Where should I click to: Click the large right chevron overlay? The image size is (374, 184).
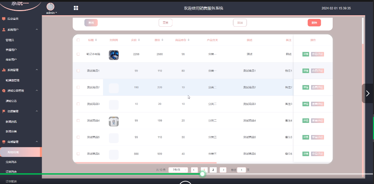pos(367,93)
